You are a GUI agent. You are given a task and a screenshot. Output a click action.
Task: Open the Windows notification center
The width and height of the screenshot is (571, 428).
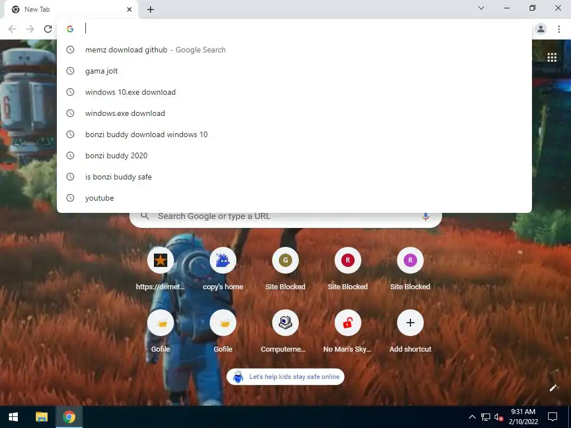click(x=553, y=417)
